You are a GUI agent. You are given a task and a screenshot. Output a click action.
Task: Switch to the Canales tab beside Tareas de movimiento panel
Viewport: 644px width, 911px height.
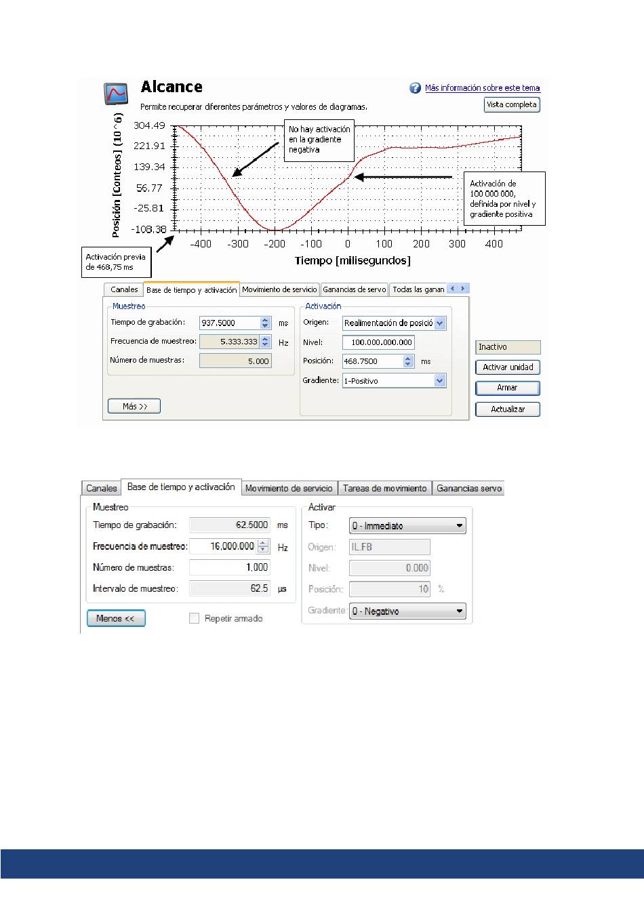[102, 488]
